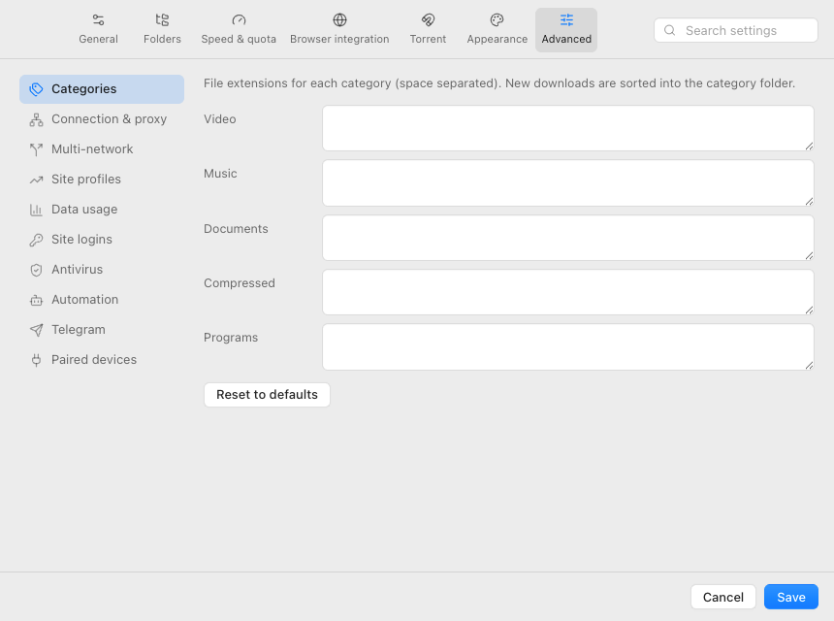Switch to the Torrent tab label
Screen dimensions: 834x621
pos(429,39)
